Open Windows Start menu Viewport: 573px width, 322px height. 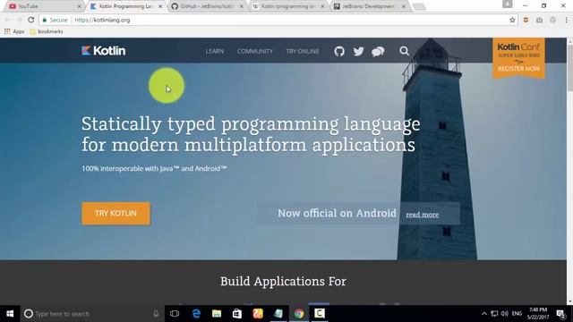tap(10, 314)
